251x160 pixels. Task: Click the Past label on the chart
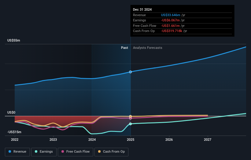124,48
